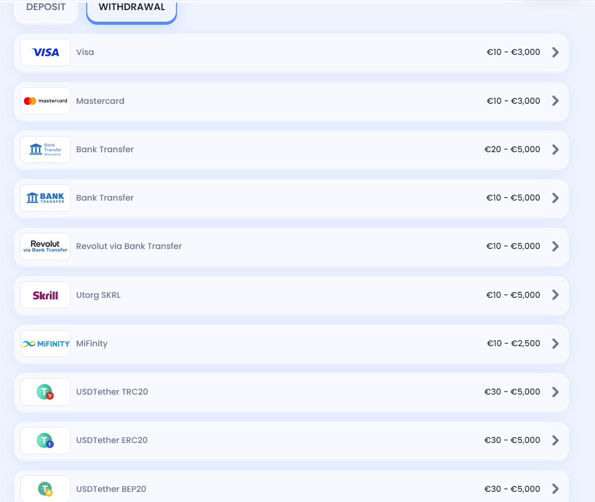Image resolution: width=595 pixels, height=502 pixels.
Task: Select the Withdrawal tab
Action: (132, 8)
